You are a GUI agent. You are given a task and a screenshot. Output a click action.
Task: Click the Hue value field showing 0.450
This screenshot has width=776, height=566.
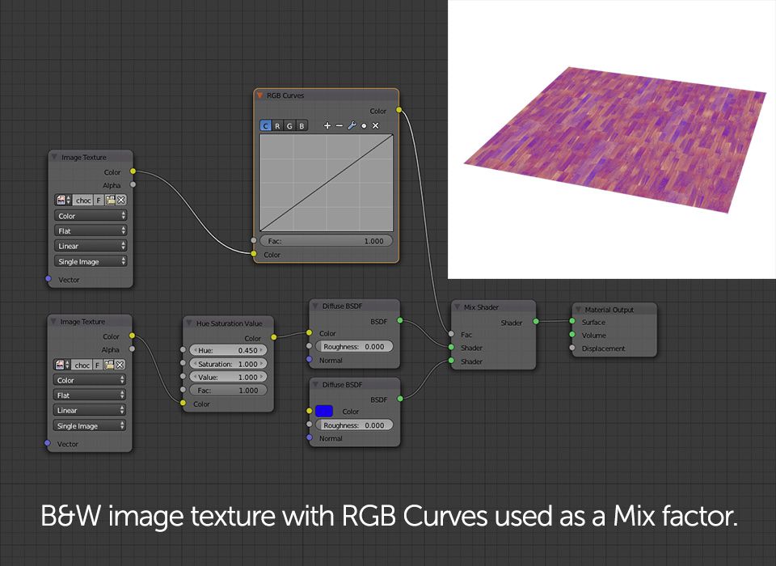228,350
